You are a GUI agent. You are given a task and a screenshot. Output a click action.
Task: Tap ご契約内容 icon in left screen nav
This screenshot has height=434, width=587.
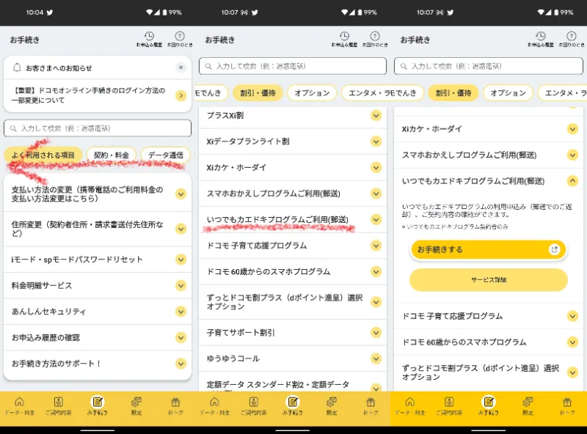(59, 406)
